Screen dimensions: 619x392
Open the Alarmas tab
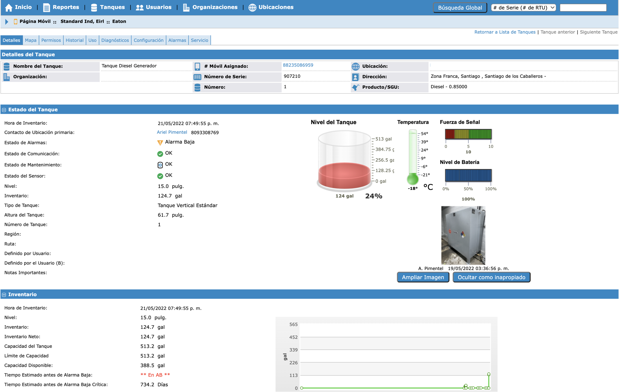click(177, 40)
